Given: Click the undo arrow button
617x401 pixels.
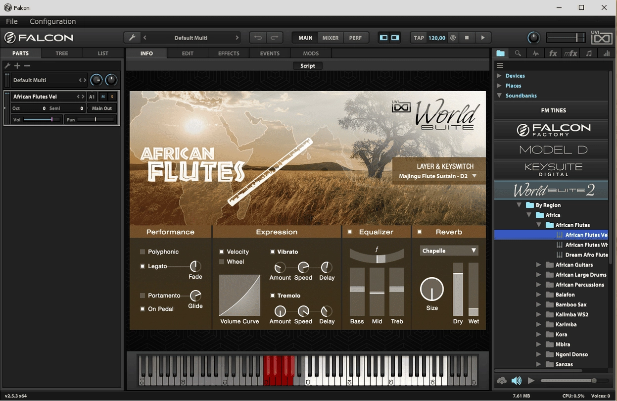Looking at the screenshot, I should coord(258,38).
